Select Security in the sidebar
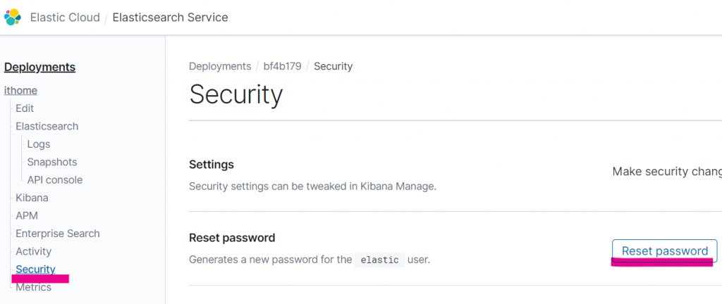 point(35,270)
